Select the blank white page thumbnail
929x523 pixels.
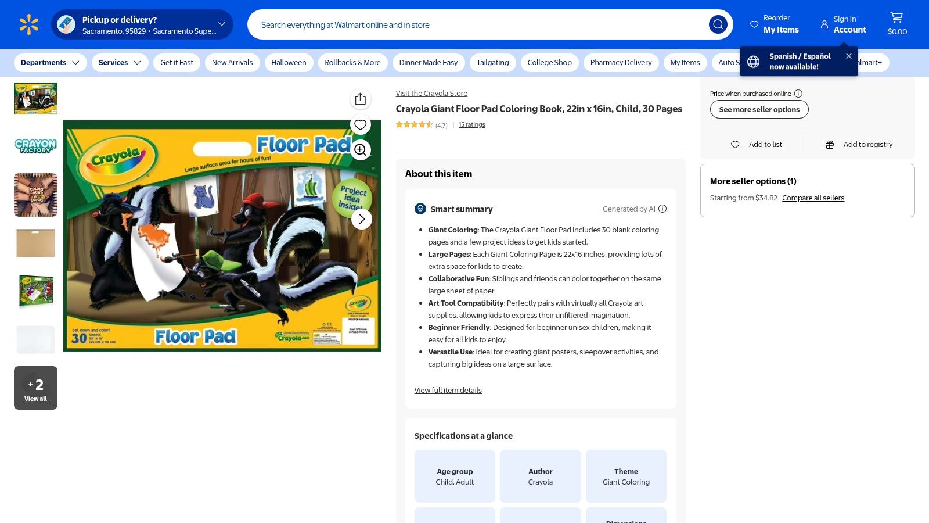35,339
